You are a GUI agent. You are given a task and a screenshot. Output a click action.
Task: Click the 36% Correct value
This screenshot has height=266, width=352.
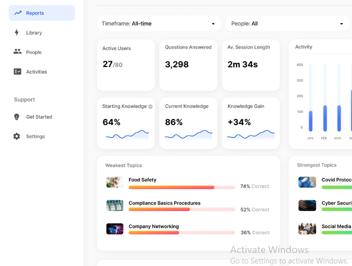click(255, 232)
